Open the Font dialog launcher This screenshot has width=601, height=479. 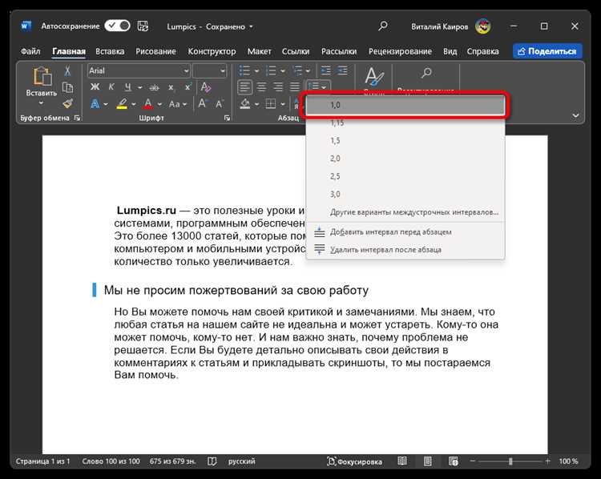coord(227,118)
